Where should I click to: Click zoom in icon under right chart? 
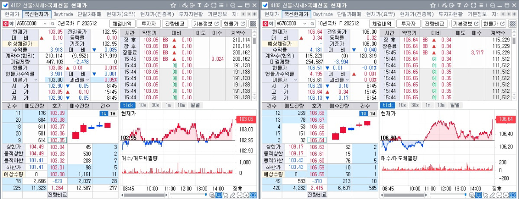[506, 196]
